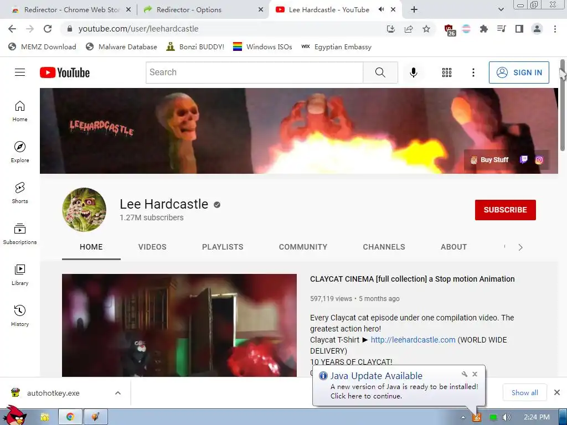Image resolution: width=567 pixels, height=425 pixels.
Task: Click the YouTube logo
Action: [65, 72]
